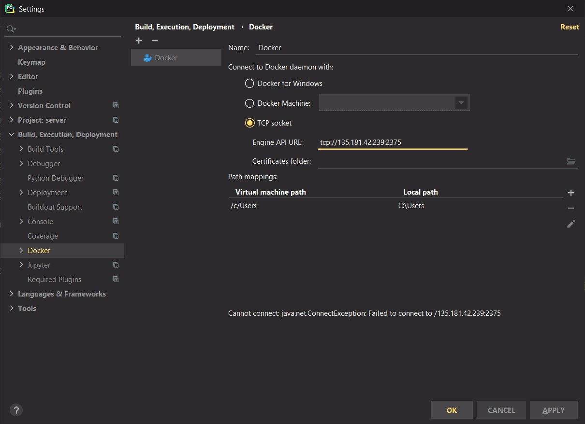Open the Plugins settings page
This screenshot has width=585, height=424.
[30, 91]
